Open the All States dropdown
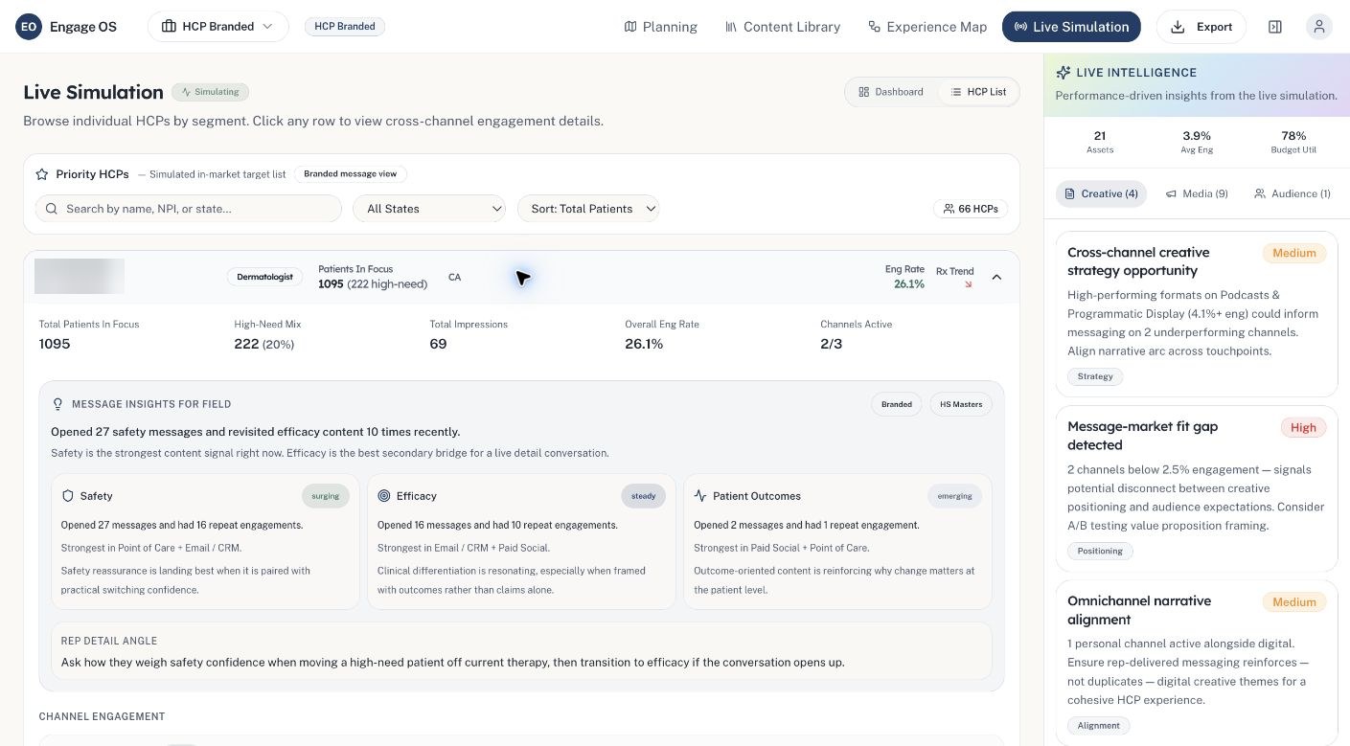This screenshot has width=1350, height=746. click(429, 209)
